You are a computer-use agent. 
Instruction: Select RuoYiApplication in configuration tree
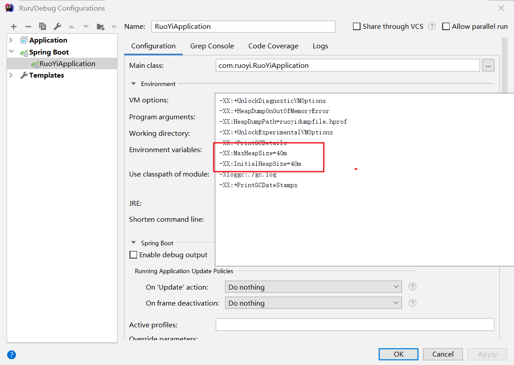(x=62, y=63)
